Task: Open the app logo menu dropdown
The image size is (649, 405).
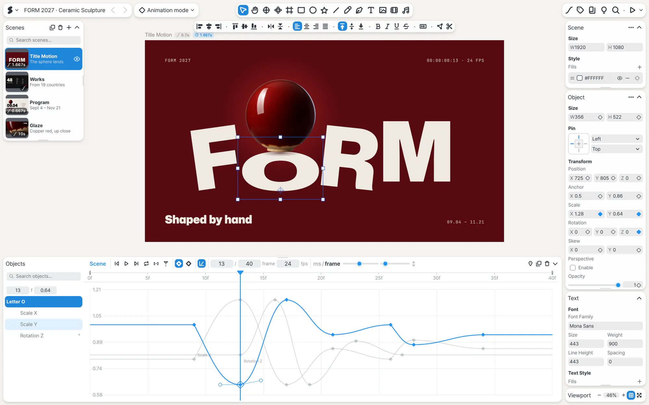Action: point(13,10)
